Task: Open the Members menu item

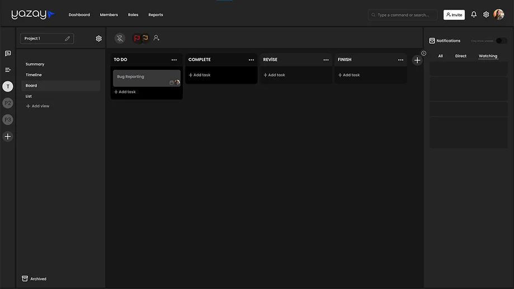Action: point(109,15)
